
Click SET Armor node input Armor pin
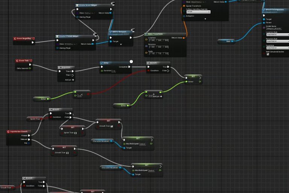(x=187, y=82)
